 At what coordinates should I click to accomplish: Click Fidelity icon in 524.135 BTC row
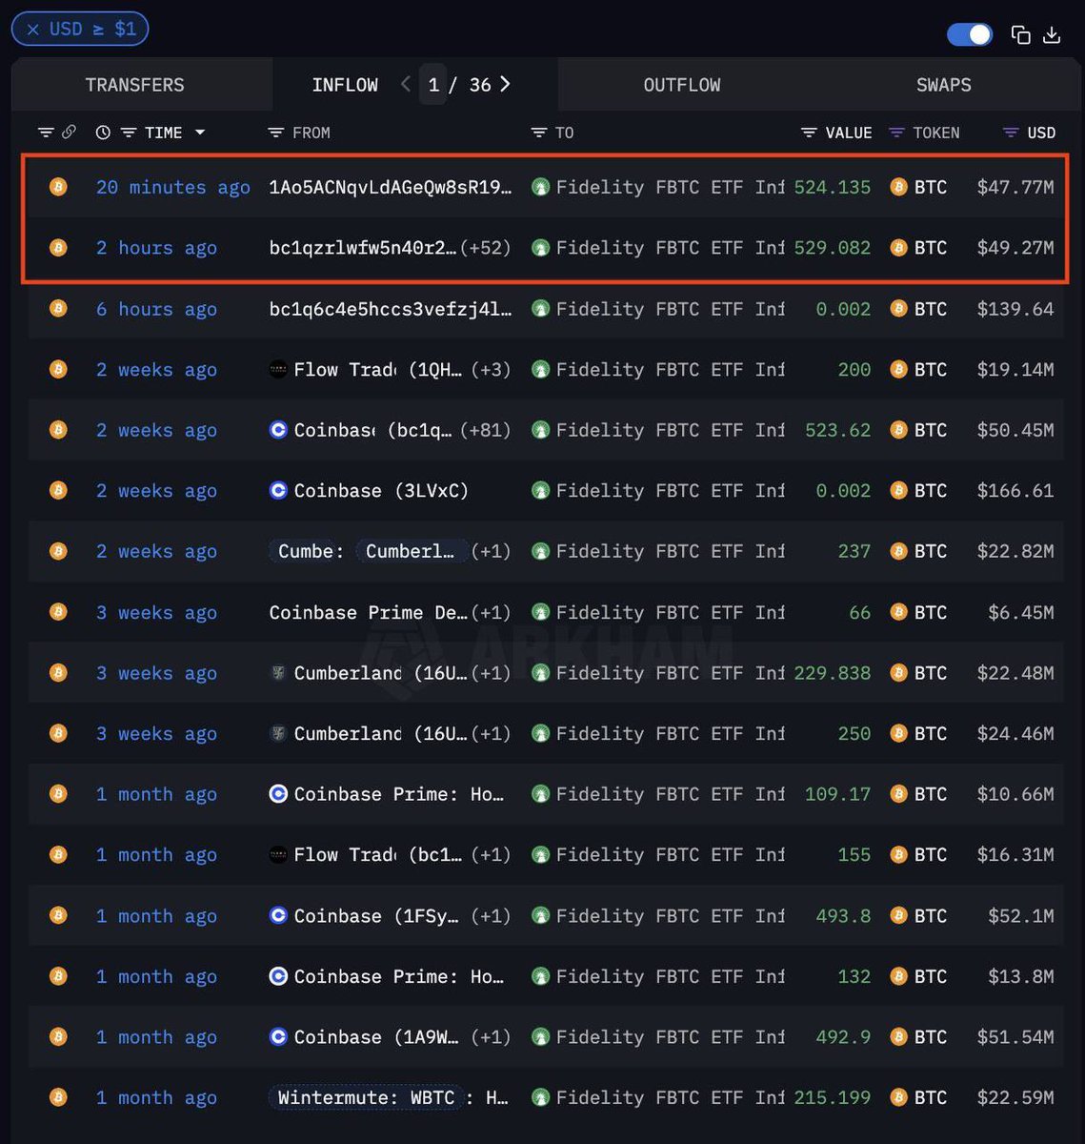(x=541, y=187)
